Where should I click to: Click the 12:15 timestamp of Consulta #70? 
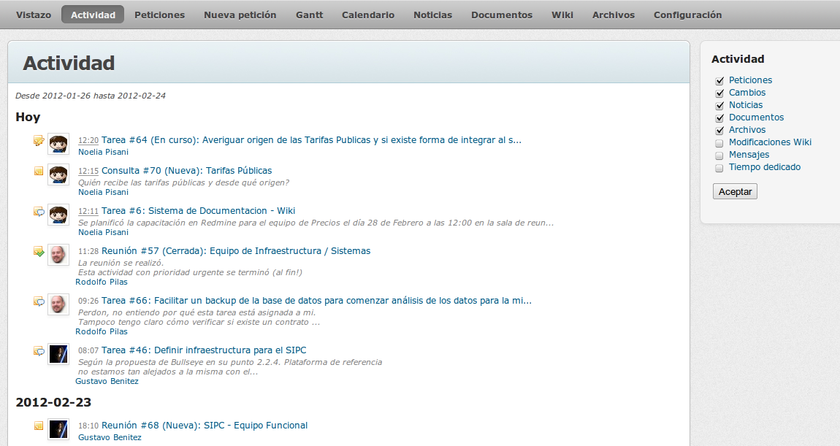click(88, 172)
